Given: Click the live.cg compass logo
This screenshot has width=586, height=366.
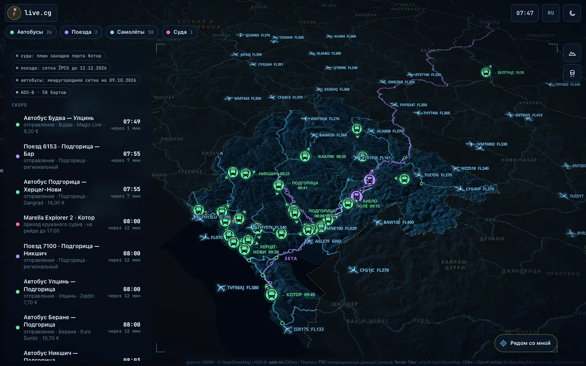Looking at the screenshot, I should [x=14, y=13].
